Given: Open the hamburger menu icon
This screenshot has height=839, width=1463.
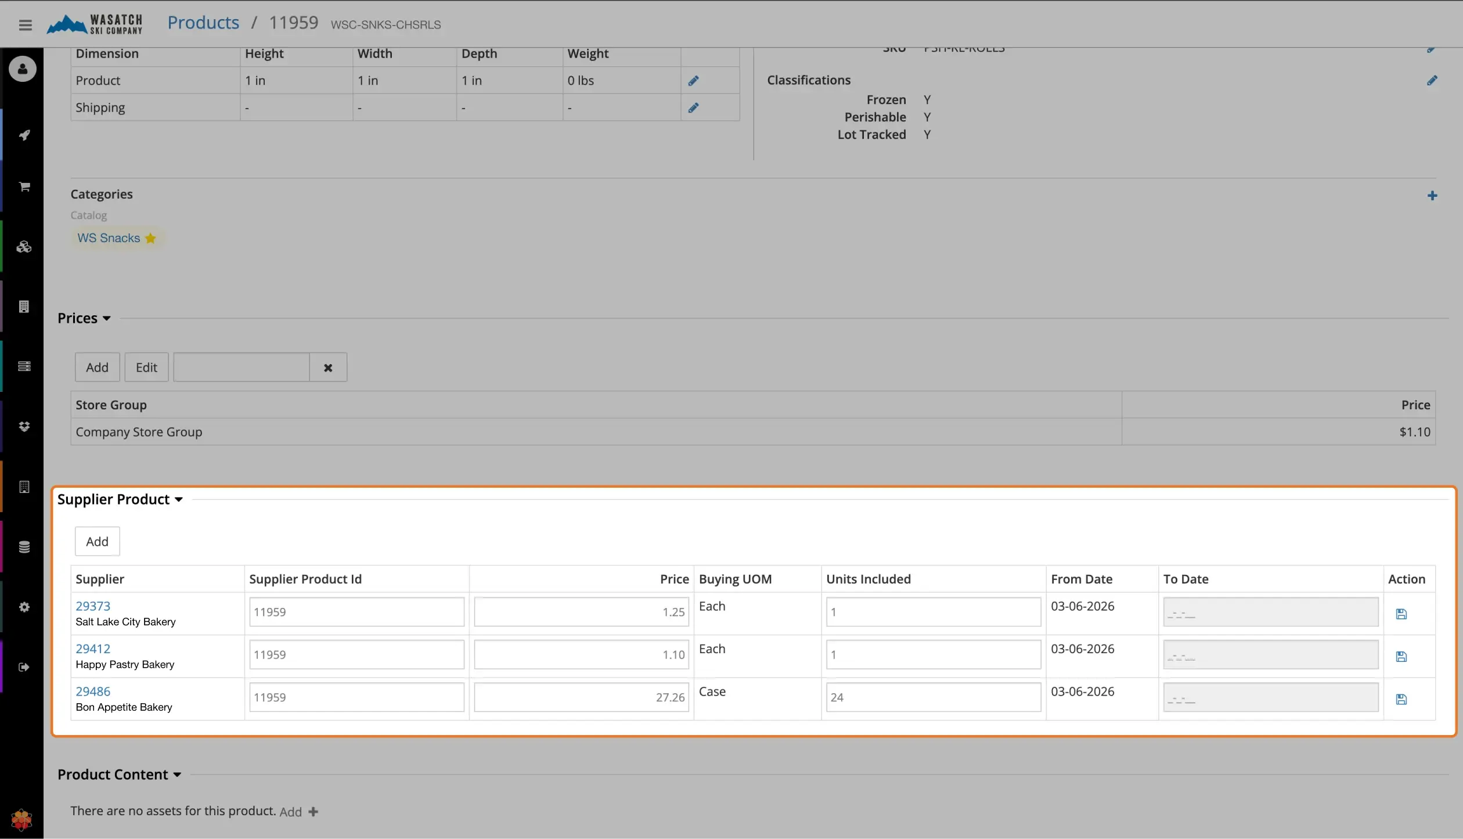Looking at the screenshot, I should pyautogui.click(x=25, y=24).
